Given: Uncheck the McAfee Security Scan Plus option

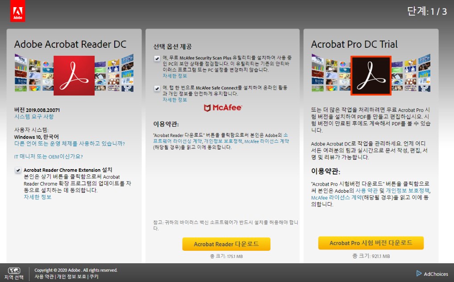Looking at the screenshot, I should tap(157, 58).
